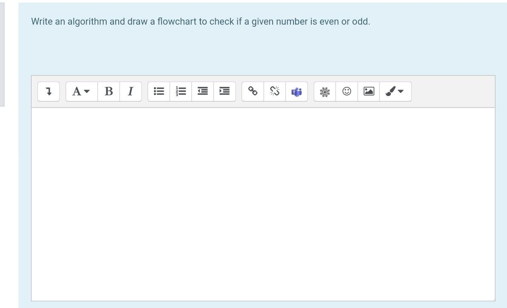Select the bold button in the toolbar
Image resolution: width=507 pixels, height=308 pixels.
pyautogui.click(x=109, y=91)
